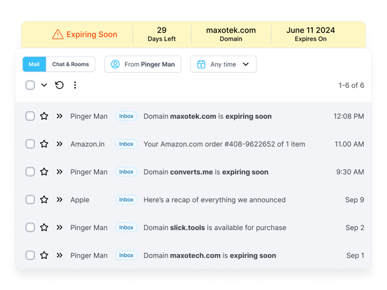Click the calendar icon in Any time filter
The width and height of the screenshot is (387, 290).
click(201, 64)
